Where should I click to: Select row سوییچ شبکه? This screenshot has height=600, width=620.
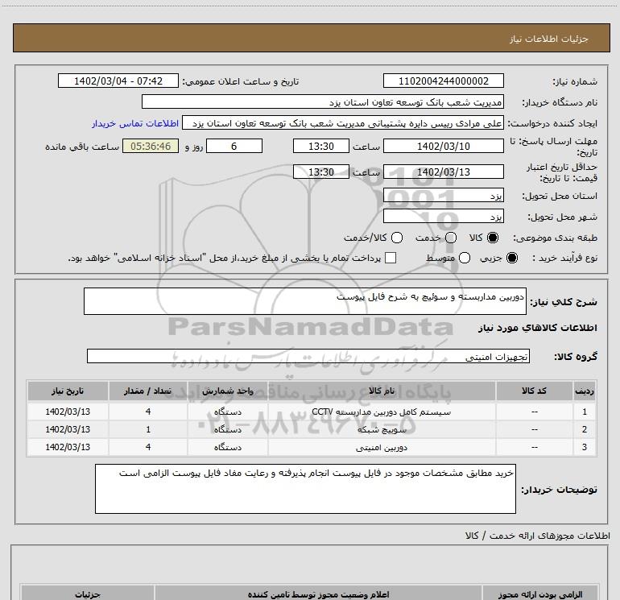coord(312,429)
